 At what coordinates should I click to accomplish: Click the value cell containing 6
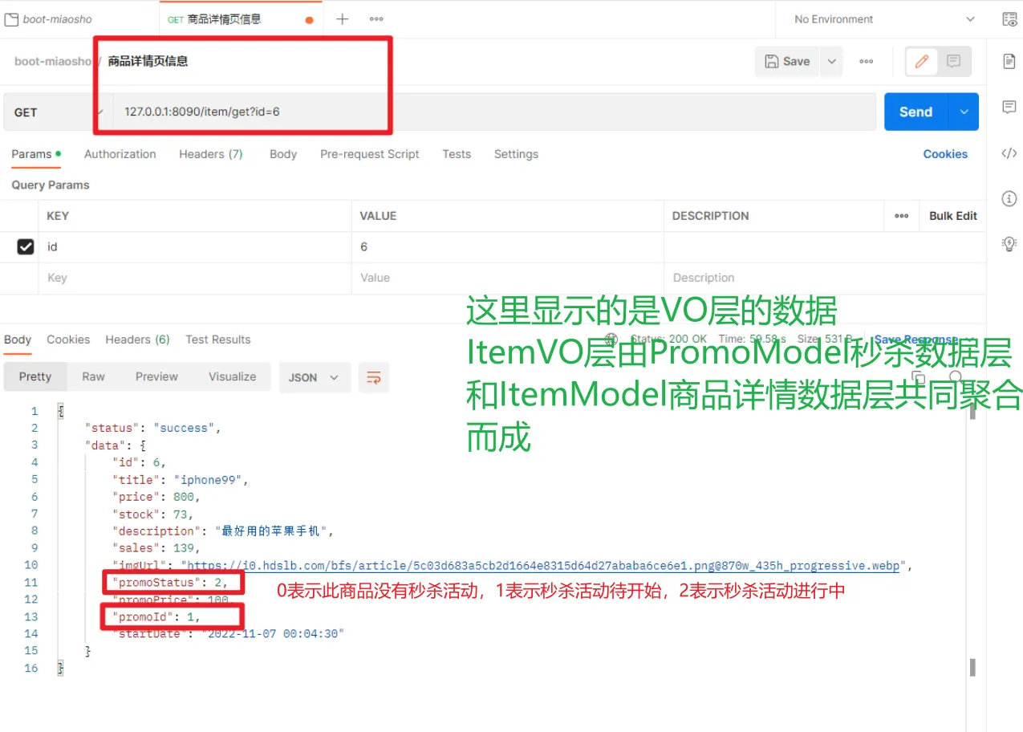[508, 247]
